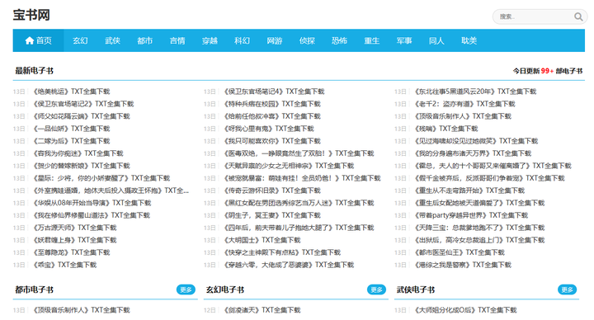The image size is (594, 320).
Task: Open 《天降三宝：总裁爹地跑不了》 download link
Action: (x=479, y=228)
